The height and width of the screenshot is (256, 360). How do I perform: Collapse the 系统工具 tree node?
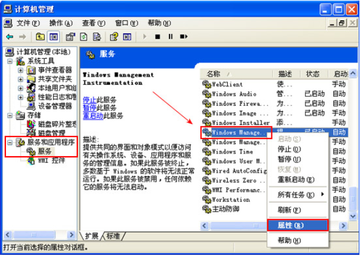point(10,61)
